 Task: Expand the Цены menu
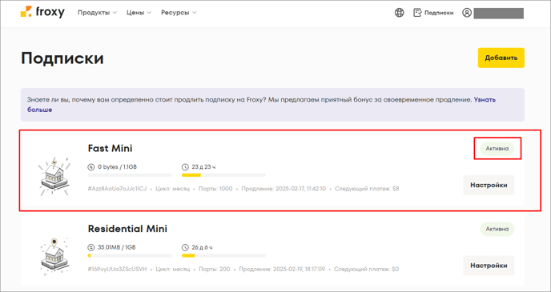(x=139, y=13)
